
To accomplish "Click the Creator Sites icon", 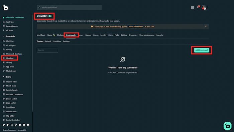I will [4, 82].
